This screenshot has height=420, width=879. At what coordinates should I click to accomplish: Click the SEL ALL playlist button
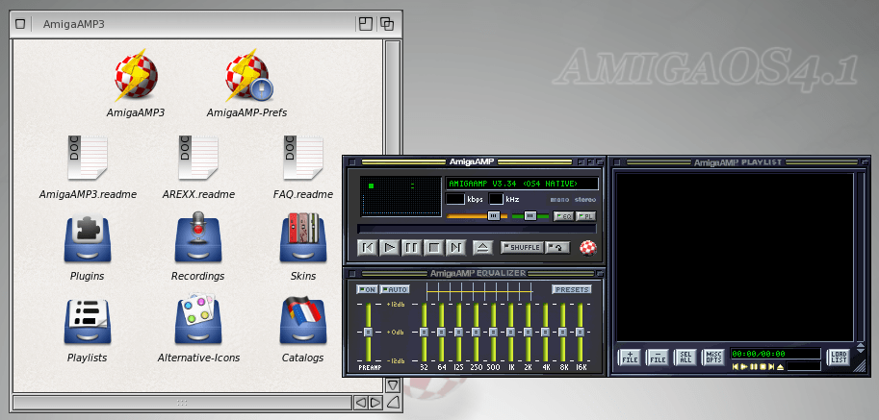point(685,358)
